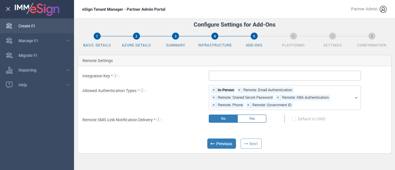Click the Integration Key input field
Screen dimensions: 395x170
(x=285, y=76)
